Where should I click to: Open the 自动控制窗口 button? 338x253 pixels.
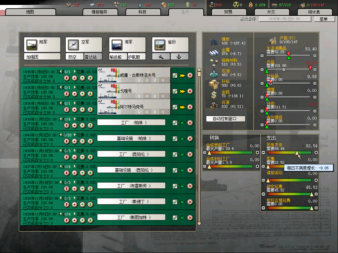225,119
